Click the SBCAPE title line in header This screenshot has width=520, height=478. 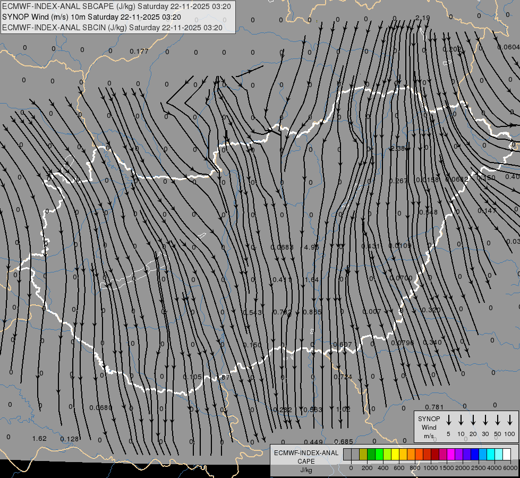[x=116, y=6]
